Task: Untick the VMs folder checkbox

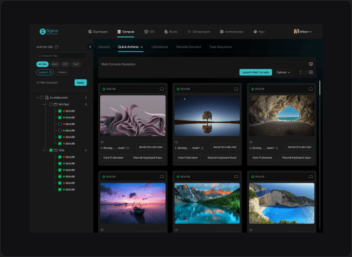Action: [x=51, y=150]
